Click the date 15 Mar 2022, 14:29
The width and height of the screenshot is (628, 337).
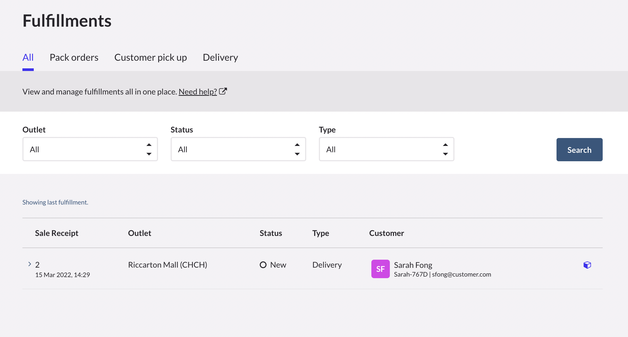[63, 275]
